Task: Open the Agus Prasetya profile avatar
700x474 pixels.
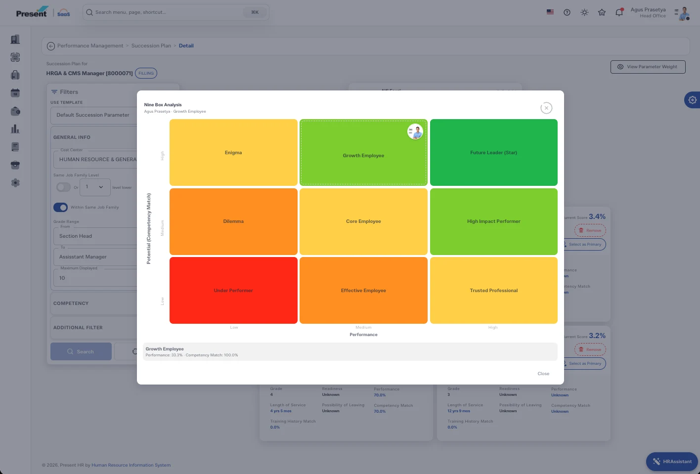Action: pyautogui.click(x=684, y=13)
